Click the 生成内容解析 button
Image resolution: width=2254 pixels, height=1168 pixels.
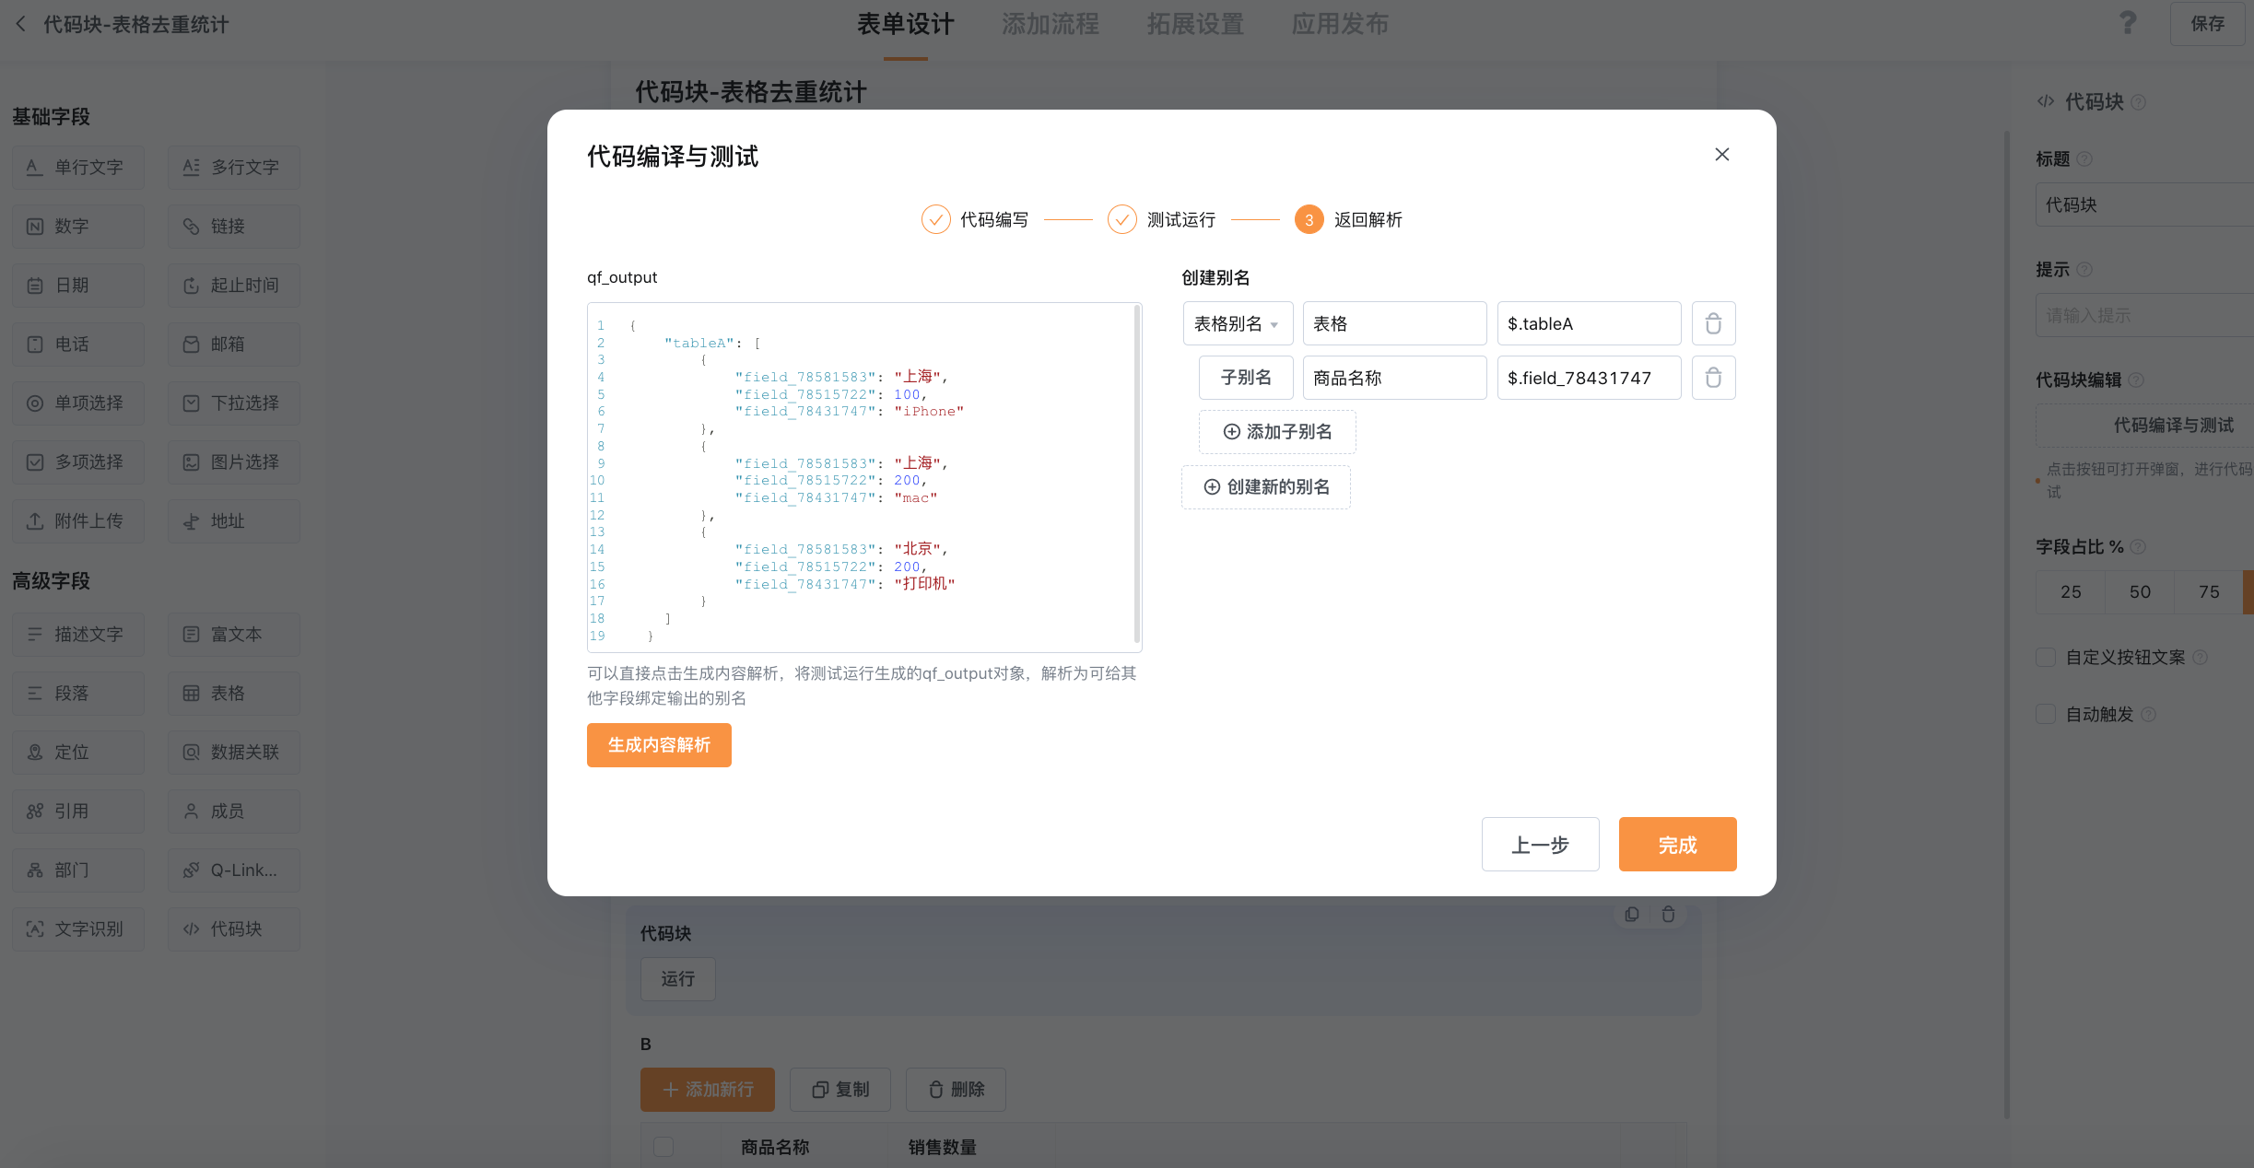point(659,744)
